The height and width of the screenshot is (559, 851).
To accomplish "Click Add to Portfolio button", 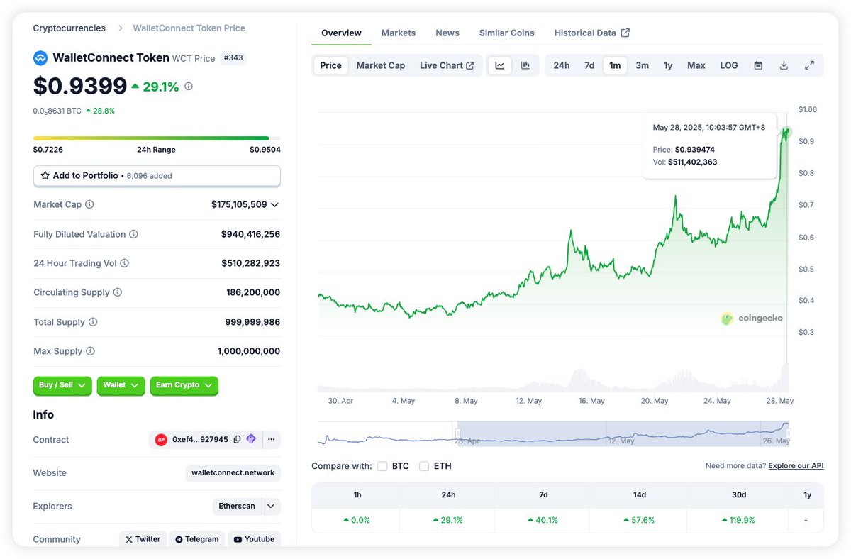I will [x=157, y=175].
